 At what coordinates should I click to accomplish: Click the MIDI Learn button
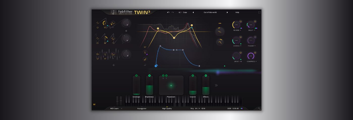[114, 108]
